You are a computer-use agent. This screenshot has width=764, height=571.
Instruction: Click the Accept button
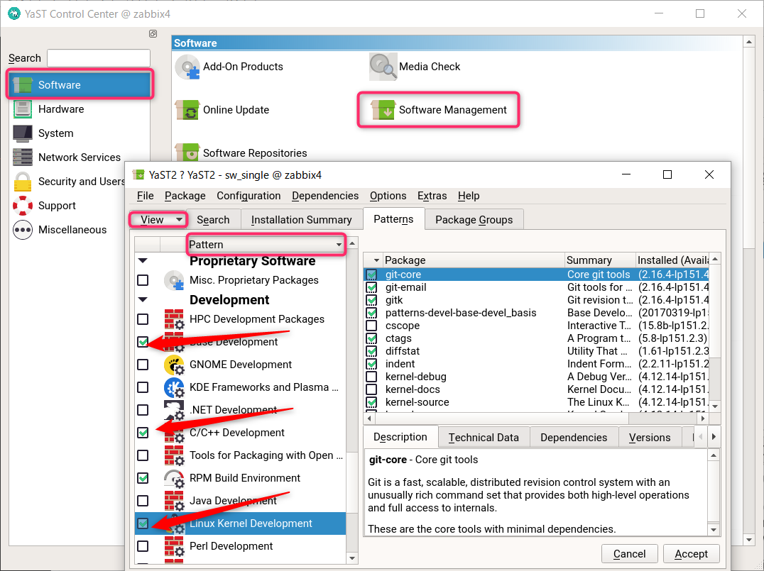(x=691, y=554)
